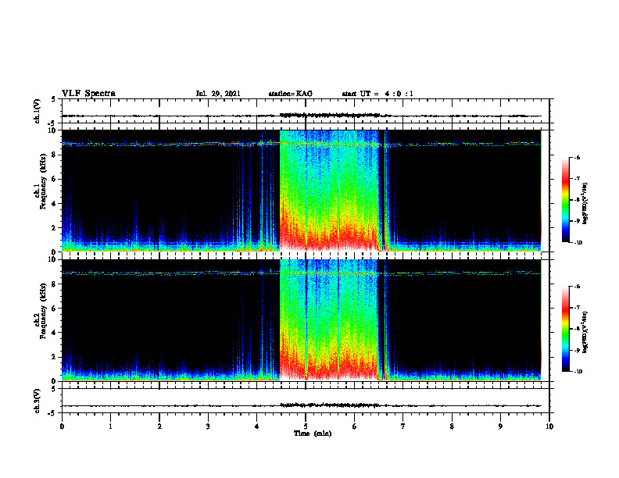Click the "station=KAG" label
This screenshot has width=619, height=478.
tap(290, 94)
